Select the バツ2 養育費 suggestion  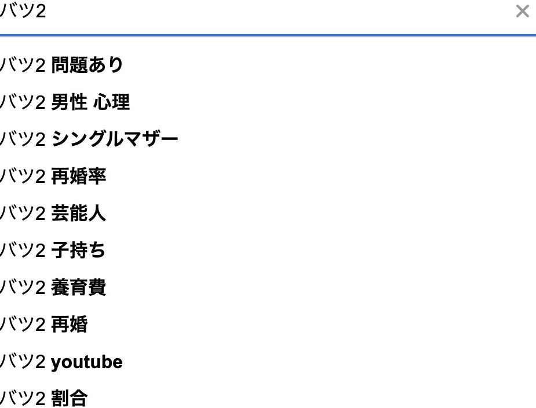coord(53,288)
